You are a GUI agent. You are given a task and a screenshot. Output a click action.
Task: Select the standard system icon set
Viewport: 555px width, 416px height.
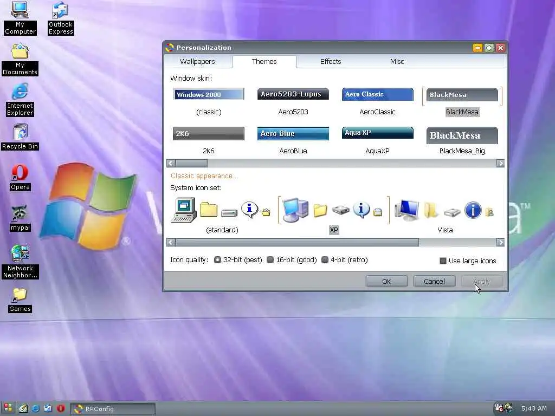[222, 215]
